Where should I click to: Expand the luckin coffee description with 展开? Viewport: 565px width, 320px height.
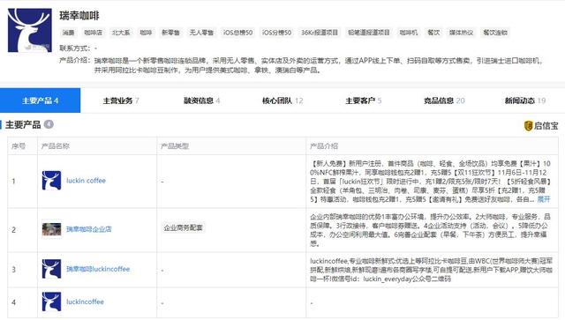coord(544,199)
